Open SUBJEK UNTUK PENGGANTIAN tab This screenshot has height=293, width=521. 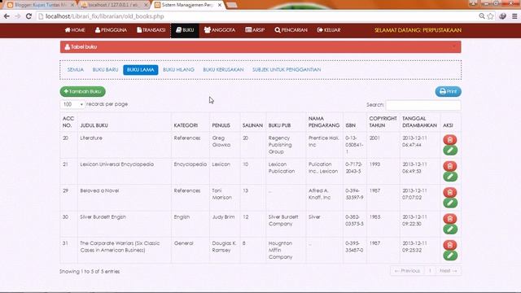287,70
